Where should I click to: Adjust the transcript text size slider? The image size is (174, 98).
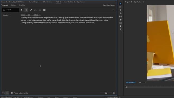point(106,93)
